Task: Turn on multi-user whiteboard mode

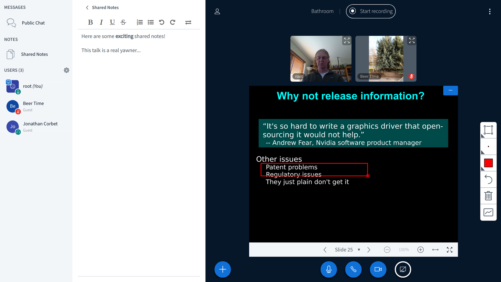Action: 488,212
